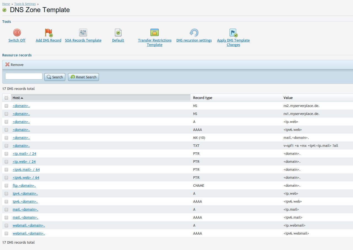Click the Apply DNS Template Changes icon
Screen dimensions: 353x250
pyautogui.click(x=233, y=33)
